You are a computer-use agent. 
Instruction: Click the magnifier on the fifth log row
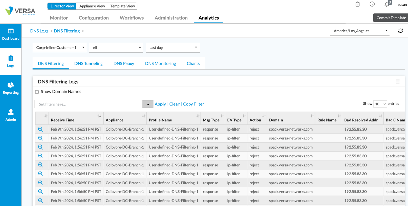coord(41,165)
